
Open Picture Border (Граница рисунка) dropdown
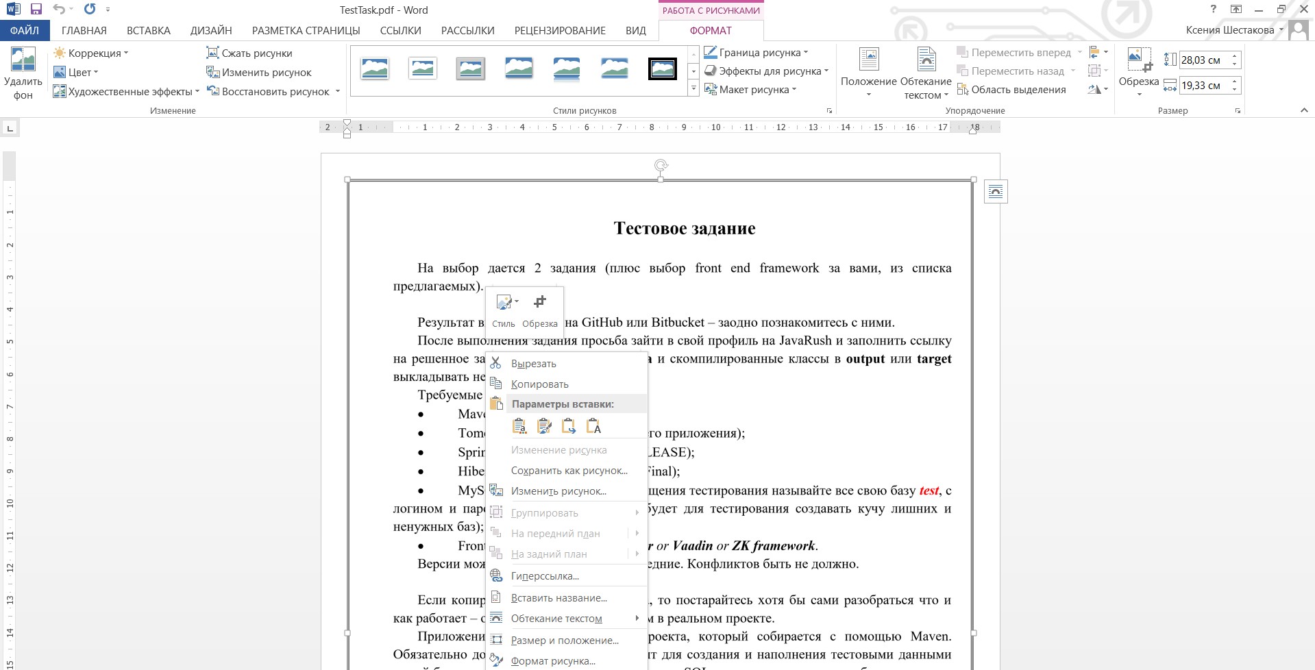coord(757,52)
